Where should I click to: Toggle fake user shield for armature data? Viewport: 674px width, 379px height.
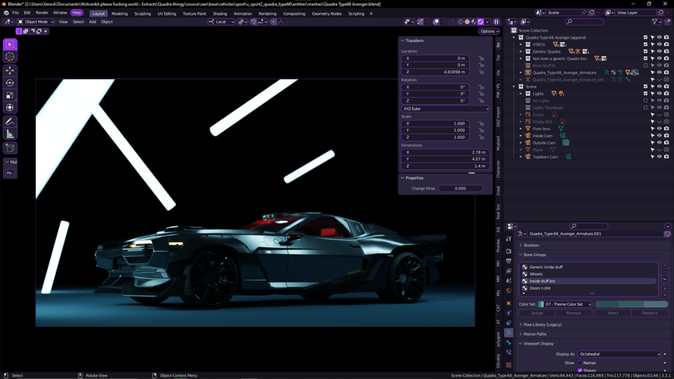pyautogui.click(x=667, y=234)
